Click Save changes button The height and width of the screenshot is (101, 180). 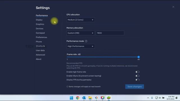[x=134, y=87]
